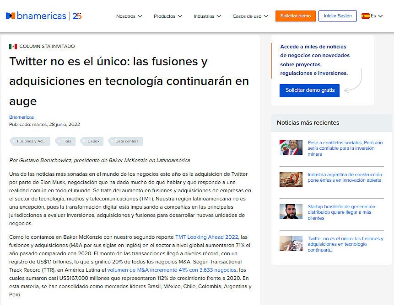
Task: Open the Bnamericas author link
Action: coord(22,117)
